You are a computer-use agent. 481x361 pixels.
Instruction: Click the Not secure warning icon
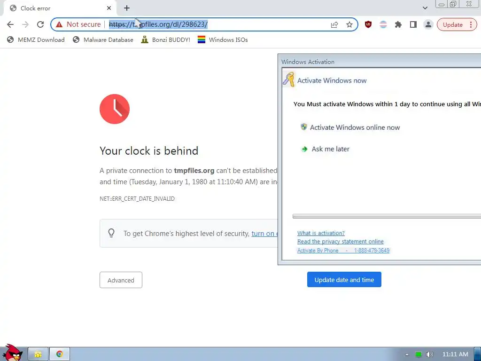pyautogui.click(x=59, y=24)
